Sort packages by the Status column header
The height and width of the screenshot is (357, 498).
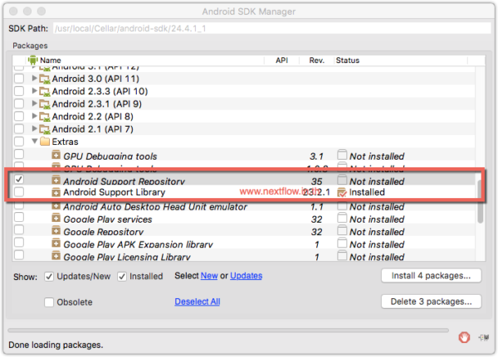pos(347,60)
